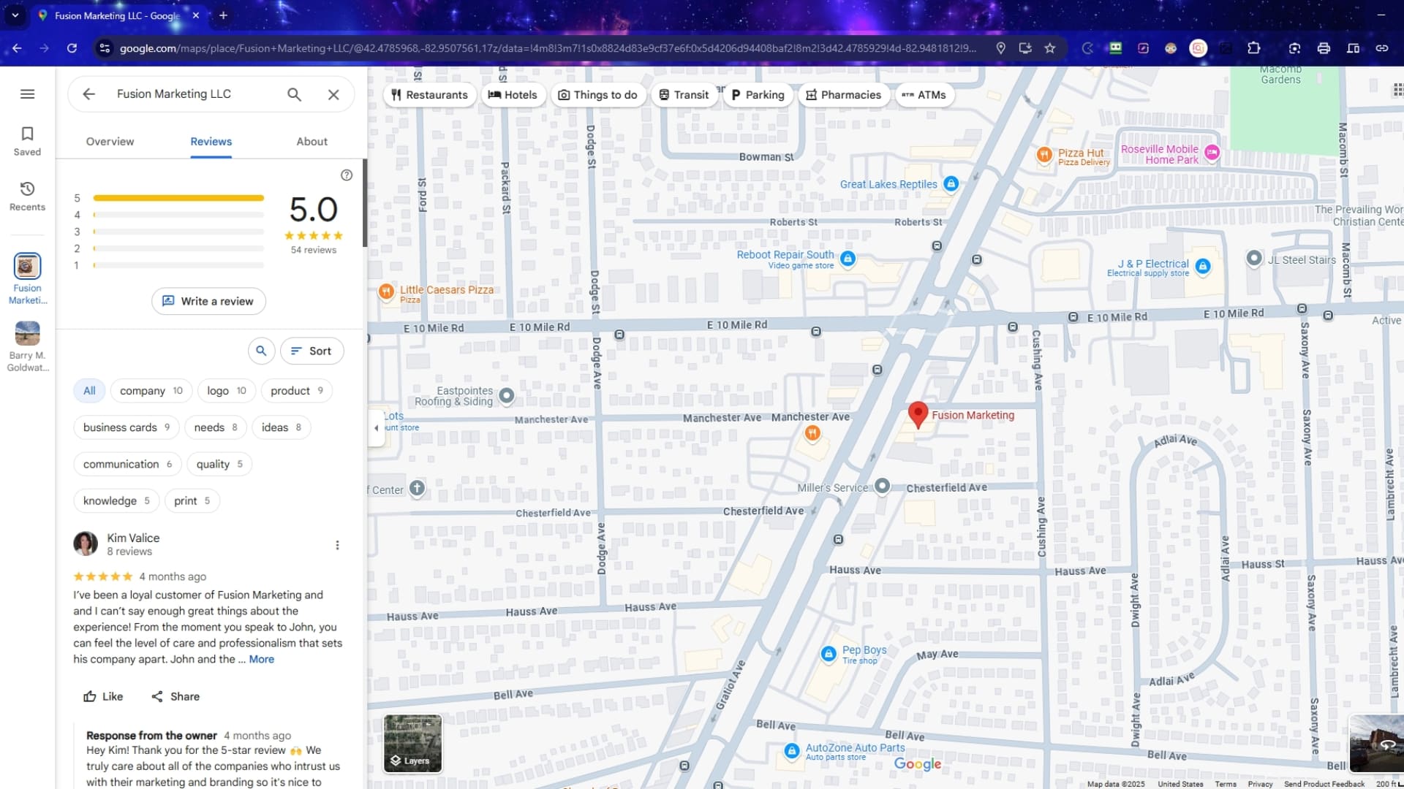Open the Sort reviews menu
Screen dimensions: 1404x789
pos(312,351)
